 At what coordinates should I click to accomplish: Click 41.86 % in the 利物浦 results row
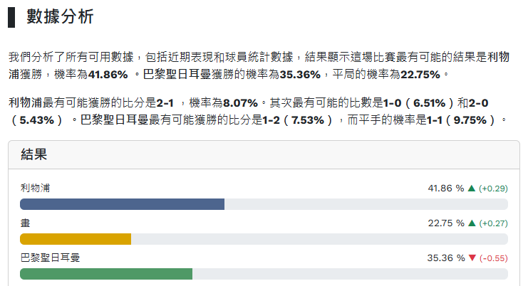coord(445,189)
